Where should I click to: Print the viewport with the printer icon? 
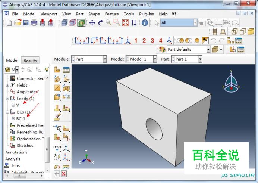[34, 22]
